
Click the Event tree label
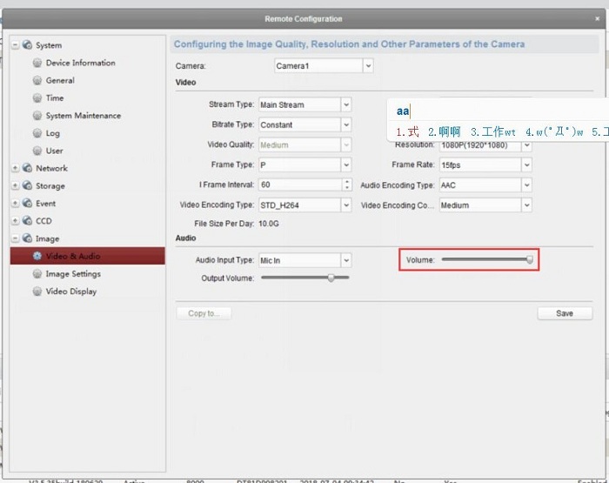click(x=46, y=204)
